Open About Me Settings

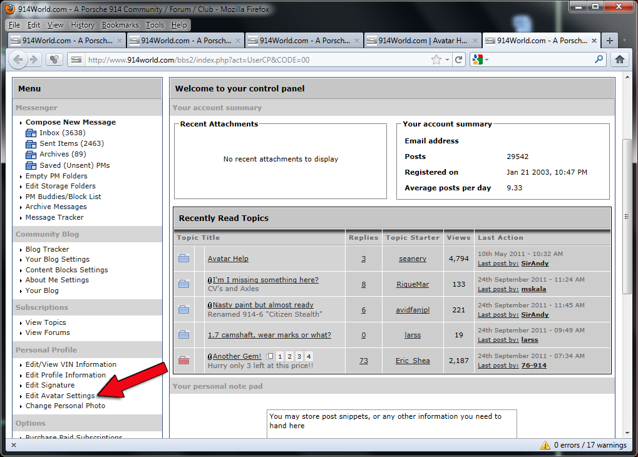[57, 280]
